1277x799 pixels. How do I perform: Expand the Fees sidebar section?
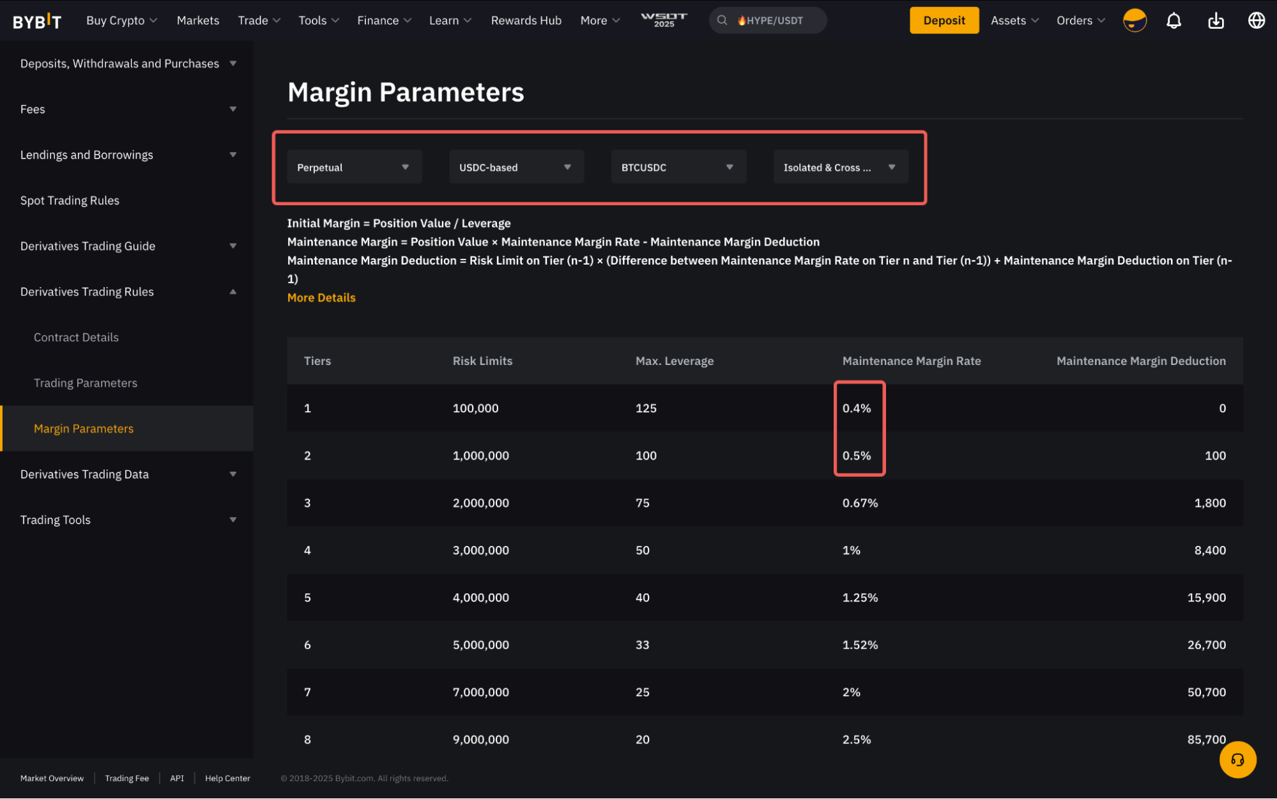coord(128,109)
